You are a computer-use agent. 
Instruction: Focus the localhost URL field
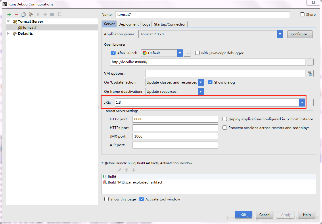pos(208,62)
